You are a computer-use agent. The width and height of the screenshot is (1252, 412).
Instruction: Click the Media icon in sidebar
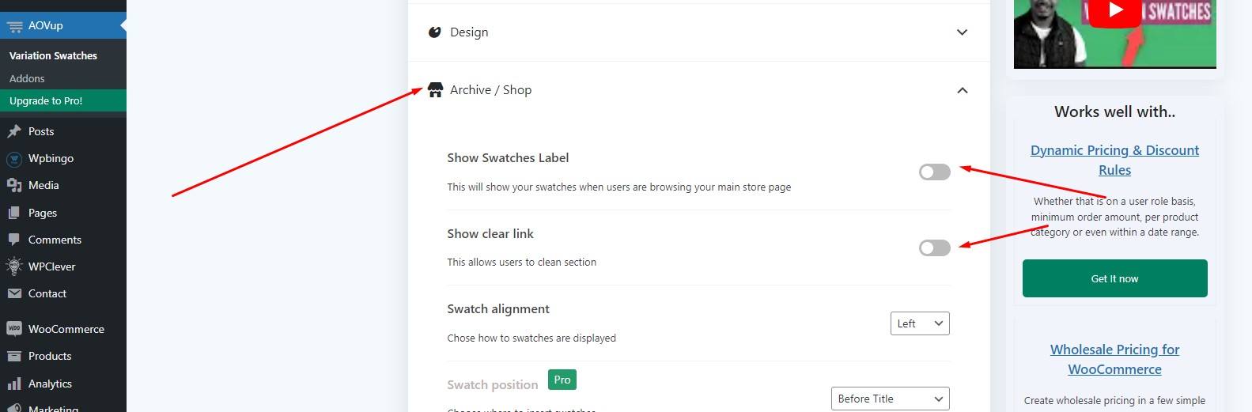tap(13, 186)
